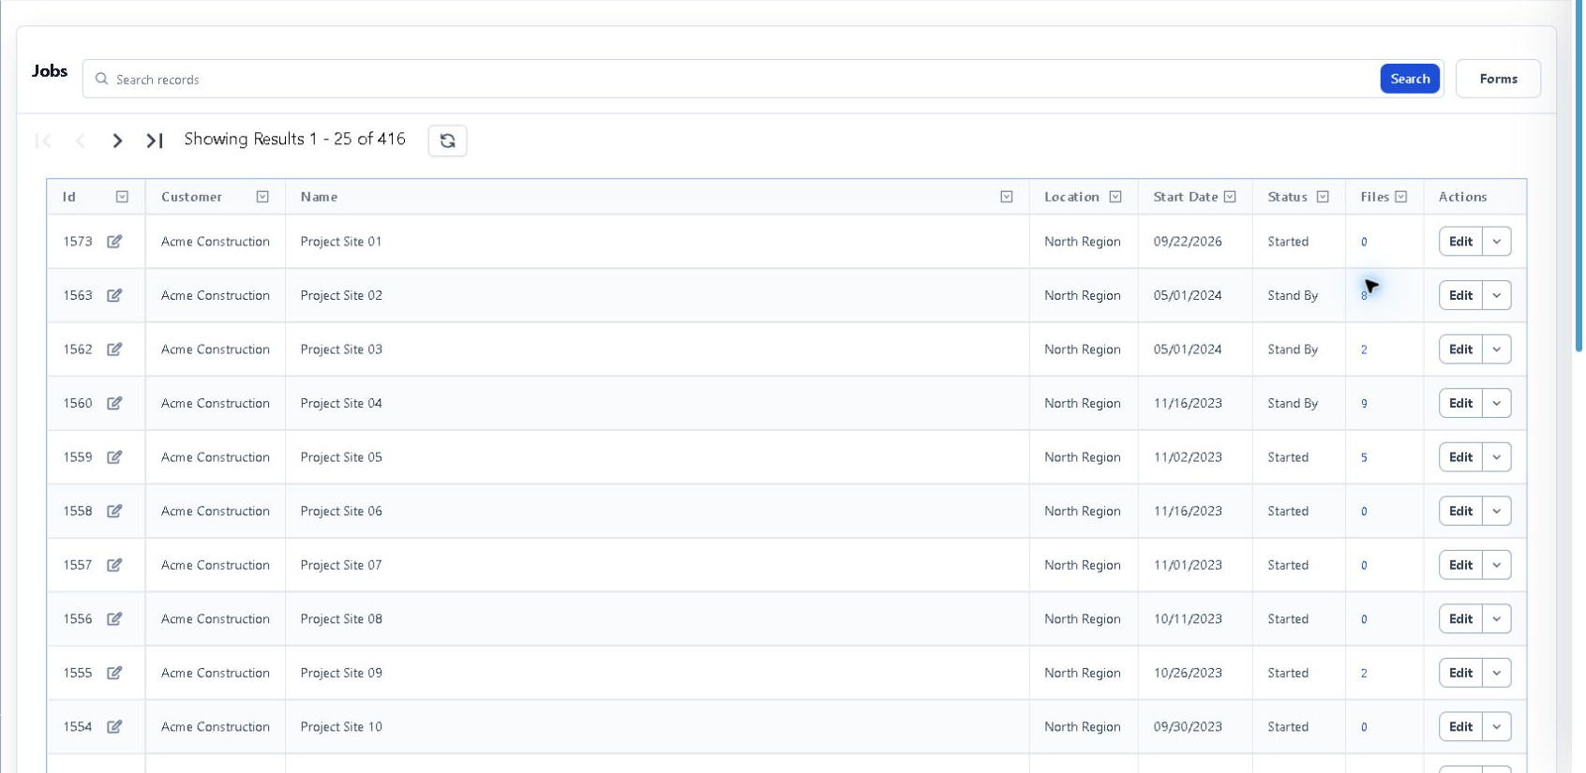Open files link showing 2 for job 1555
This screenshot has height=773, width=1586.
[x=1364, y=673]
